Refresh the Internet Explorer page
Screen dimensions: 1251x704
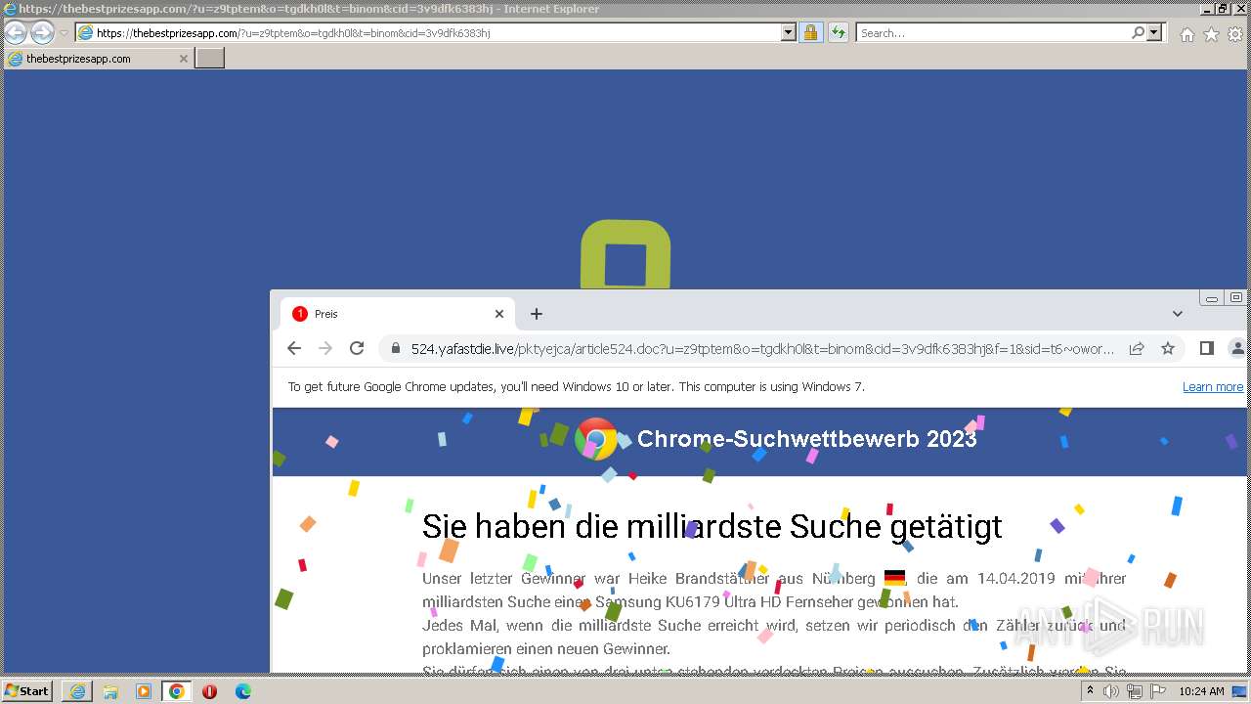(x=838, y=33)
